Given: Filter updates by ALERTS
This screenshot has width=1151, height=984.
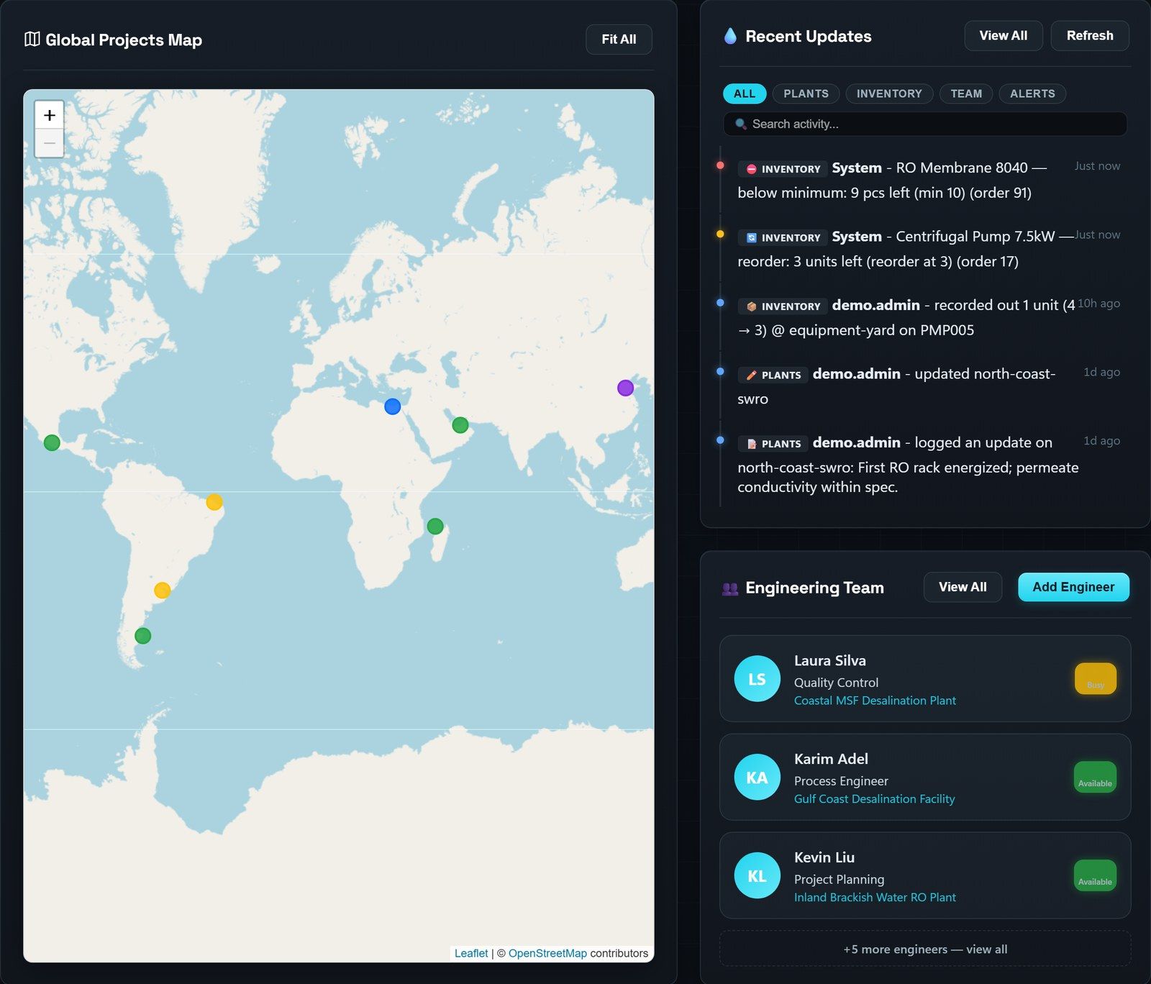Looking at the screenshot, I should tap(1032, 94).
